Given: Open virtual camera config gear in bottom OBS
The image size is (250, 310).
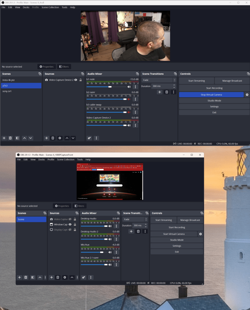Looking at the screenshot, I should pyautogui.click(x=200, y=234).
